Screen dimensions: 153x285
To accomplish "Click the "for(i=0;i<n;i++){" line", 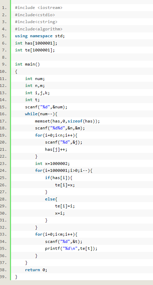I will 56,135.
